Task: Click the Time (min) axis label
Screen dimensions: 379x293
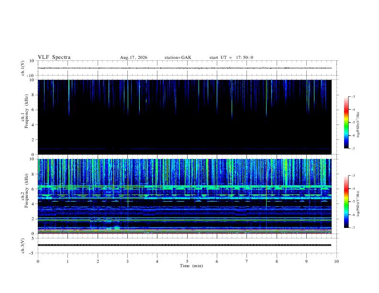Action: (x=191, y=266)
